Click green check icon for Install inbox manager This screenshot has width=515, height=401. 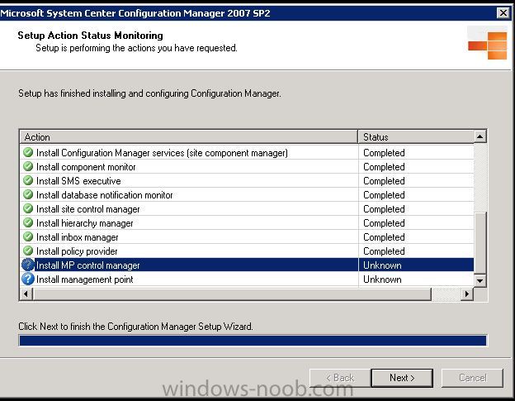point(28,236)
